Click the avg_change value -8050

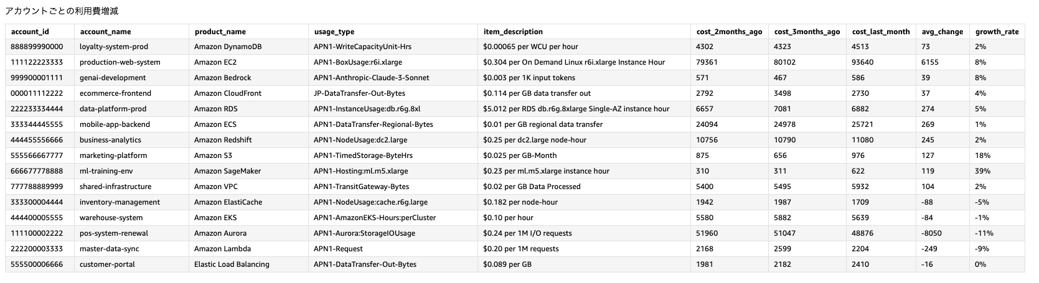931,233
